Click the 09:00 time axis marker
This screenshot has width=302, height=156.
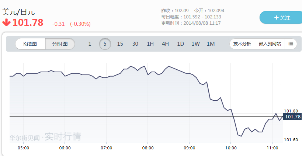[x=189, y=148]
